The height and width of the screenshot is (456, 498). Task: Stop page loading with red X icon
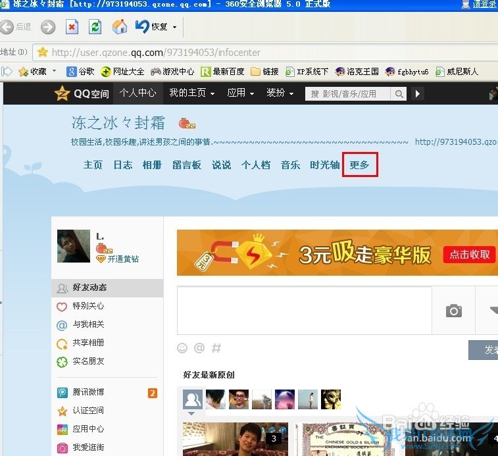tap(72, 27)
